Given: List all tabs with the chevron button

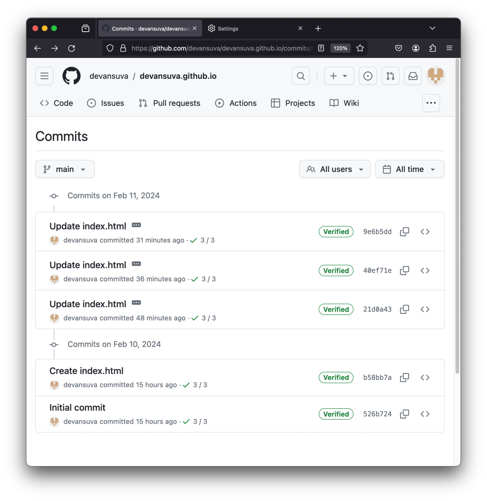Looking at the screenshot, I should [432, 28].
